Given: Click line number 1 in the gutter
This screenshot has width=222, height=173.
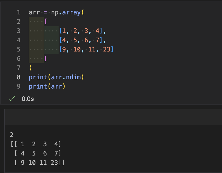Looking at the screenshot, I should (18, 12).
